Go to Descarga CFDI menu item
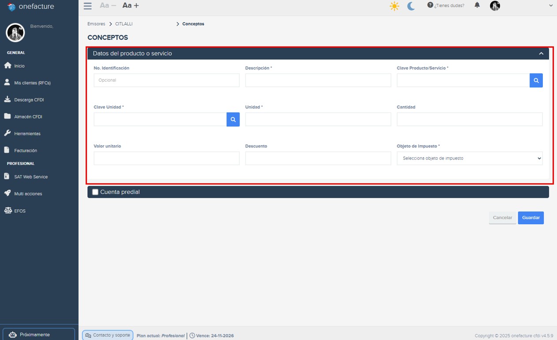The height and width of the screenshot is (340, 557). [29, 100]
